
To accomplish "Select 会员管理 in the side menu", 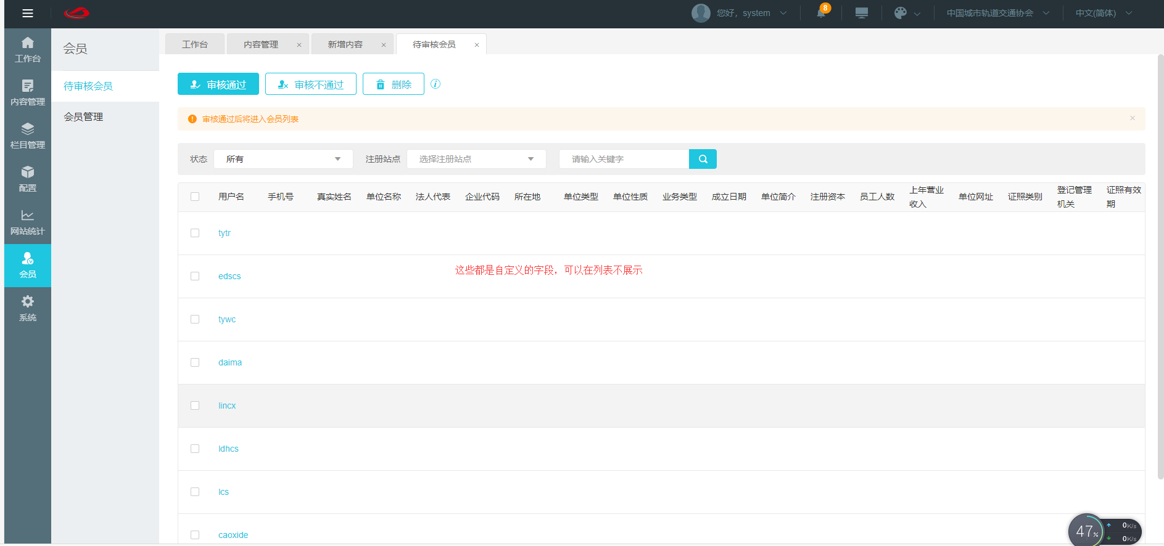I will 83,116.
